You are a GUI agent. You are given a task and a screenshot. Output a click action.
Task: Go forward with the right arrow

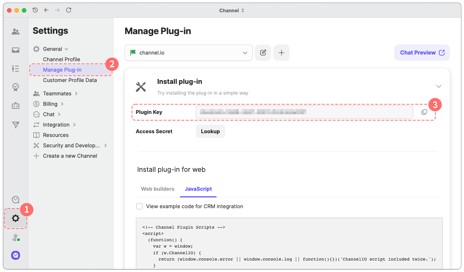coord(57,10)
